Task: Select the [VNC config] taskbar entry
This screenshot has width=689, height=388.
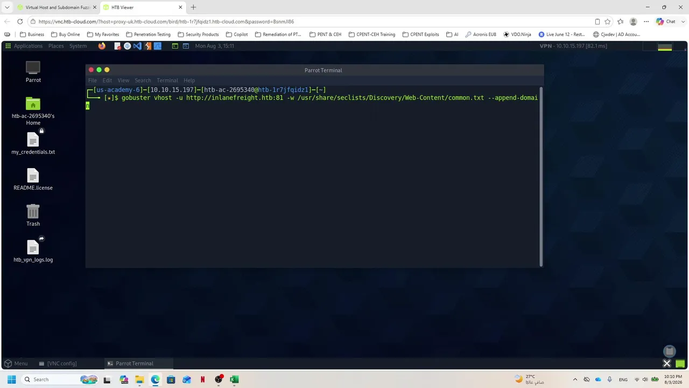Action: (x=58, y=363)
